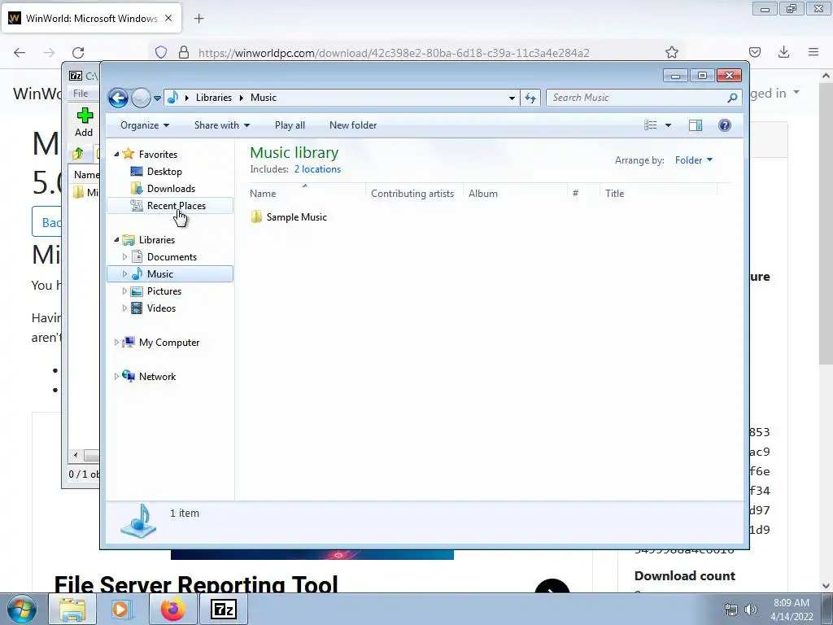The width and height of the screenshot is (833, 625).
Task: Open Windows Explorer from taskbar
Action: tap(72, 609)
